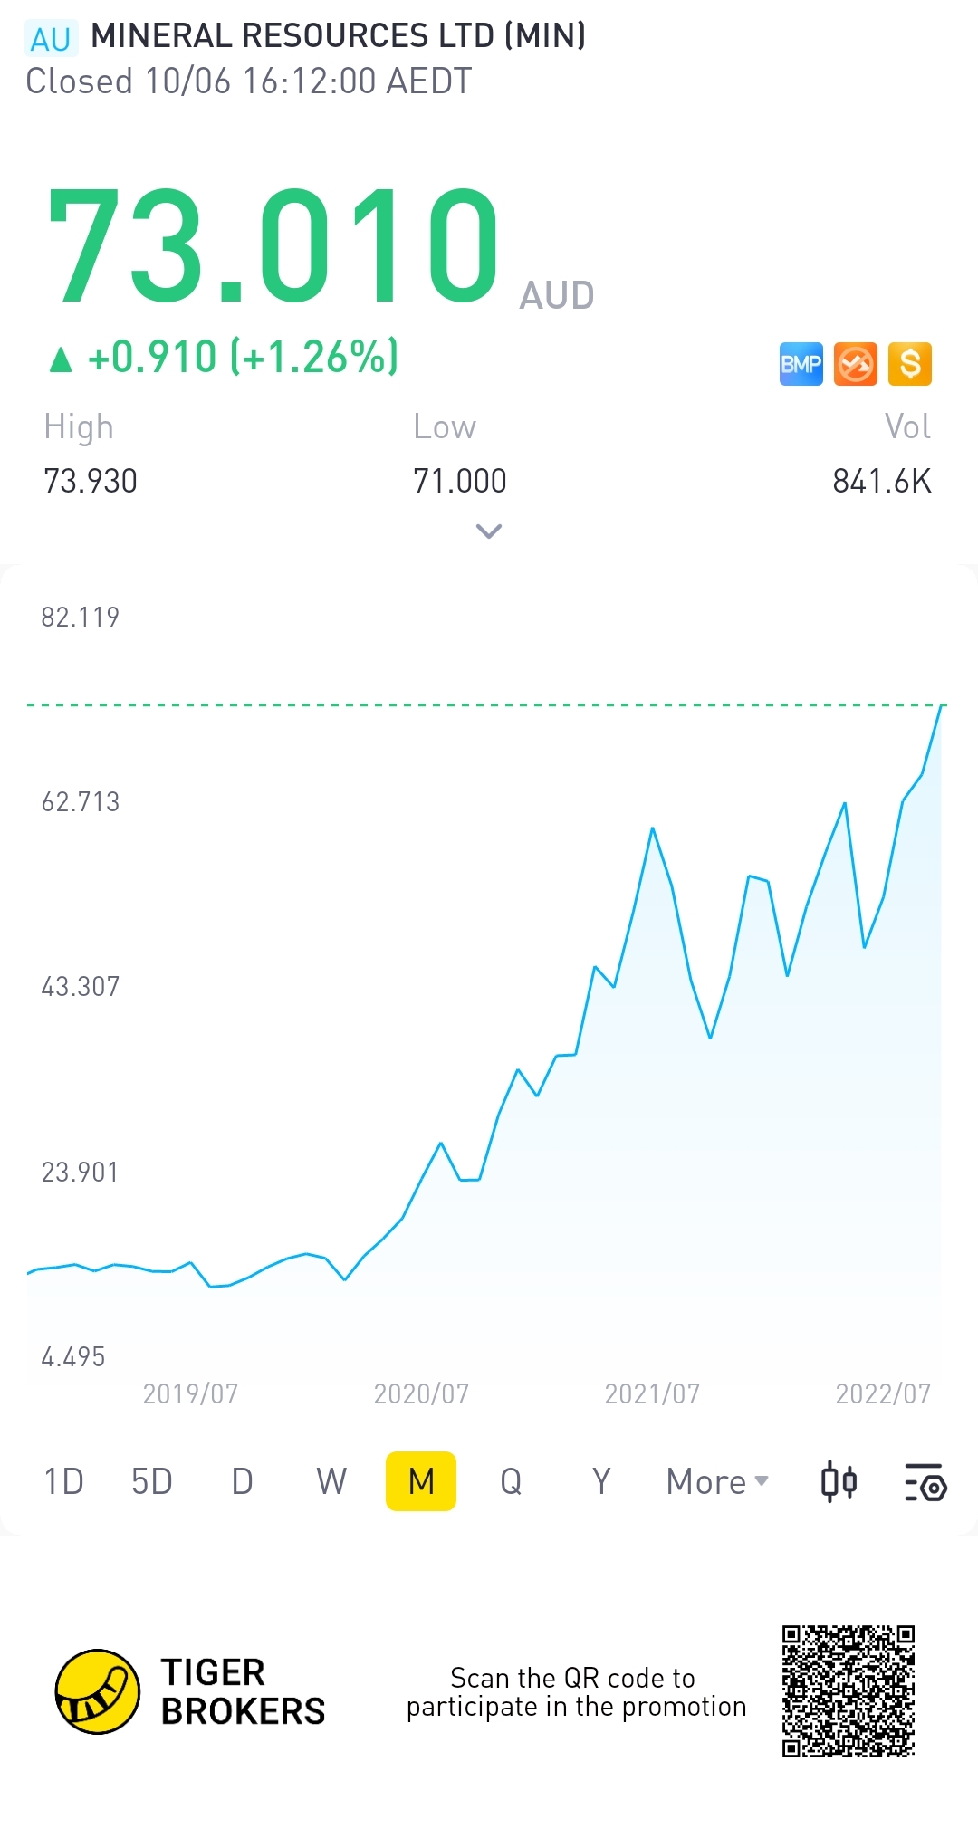
Task: Select the highlighted M monthly interval
Action: [421, 1481]
